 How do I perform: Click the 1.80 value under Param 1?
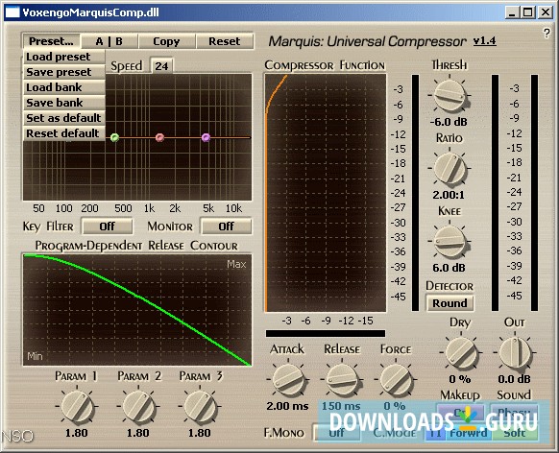pos(76,433)
